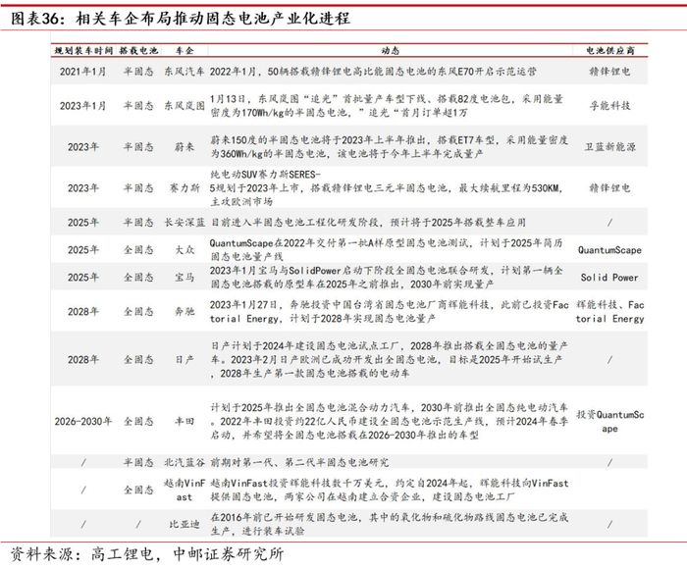
Task: Select the 日产 automaker cell
Action: click(185, 360)
